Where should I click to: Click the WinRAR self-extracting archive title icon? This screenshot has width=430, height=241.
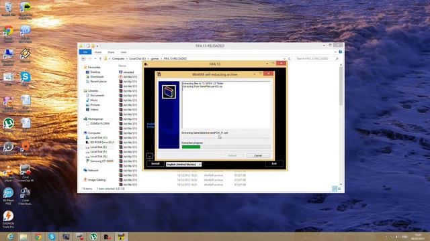[159, 74]
